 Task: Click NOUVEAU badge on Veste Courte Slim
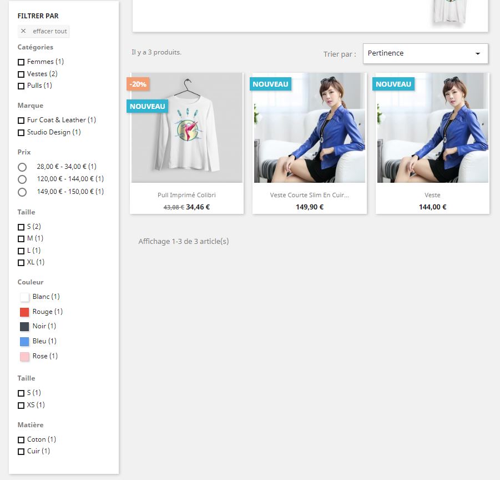click(x=270, y=84)
